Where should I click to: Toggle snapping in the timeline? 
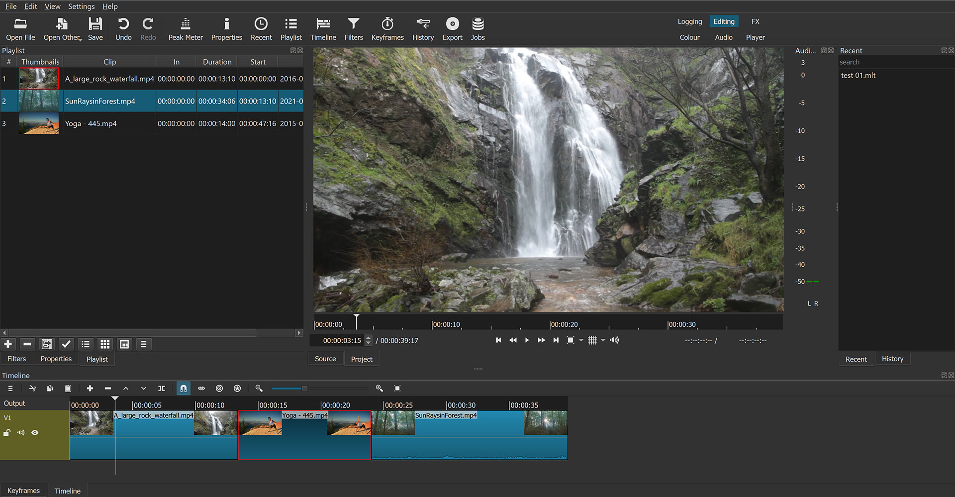[x=183, y=388]
